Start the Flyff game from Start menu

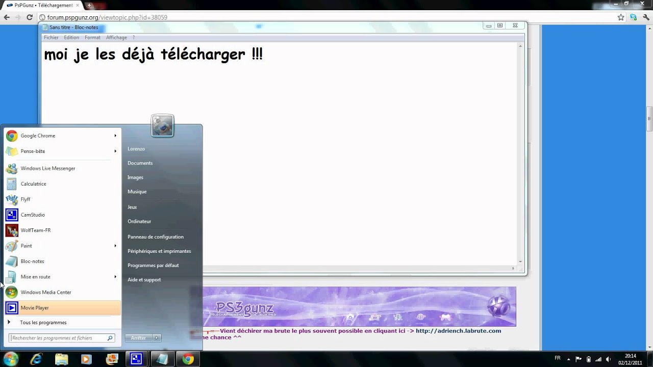62,199
